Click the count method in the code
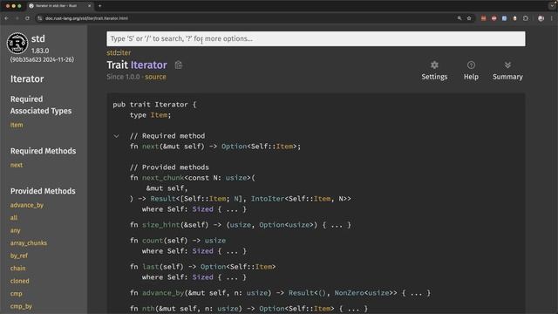The height and width of the screenshot is (314, 558). point(153,241)
